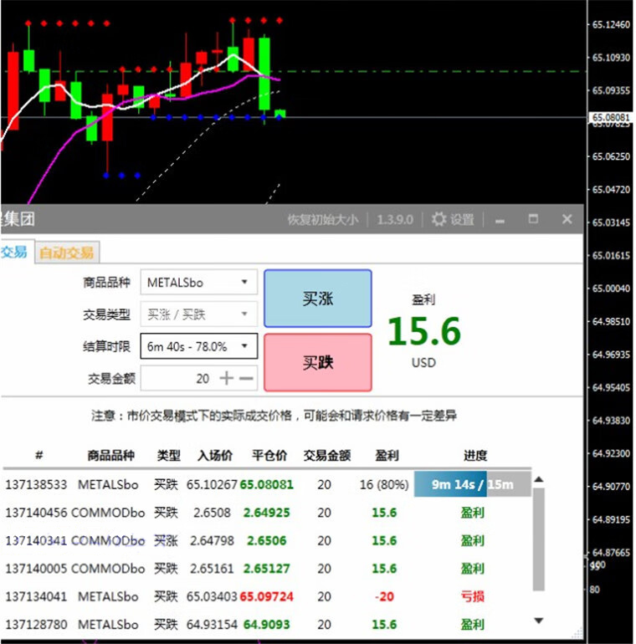Click the last green candlestick on chart
This screenshot has width=636, height=644.
coord(280,114)
